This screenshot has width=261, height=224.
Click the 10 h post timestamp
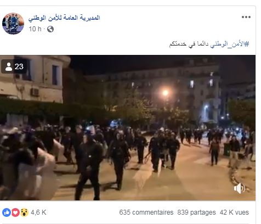(35, 29)
